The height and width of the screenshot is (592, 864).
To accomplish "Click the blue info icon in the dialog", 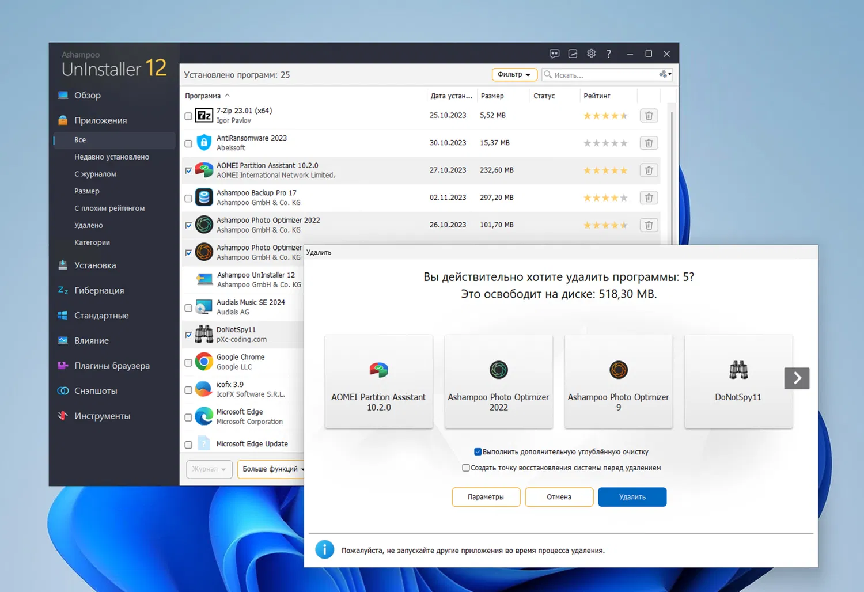I will pyautogui.click(x=325, y=550).
